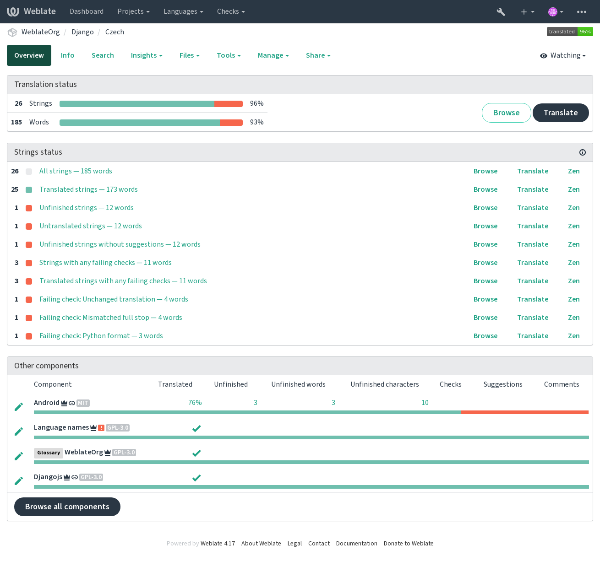Switch to the Search tab

(103, 55)
